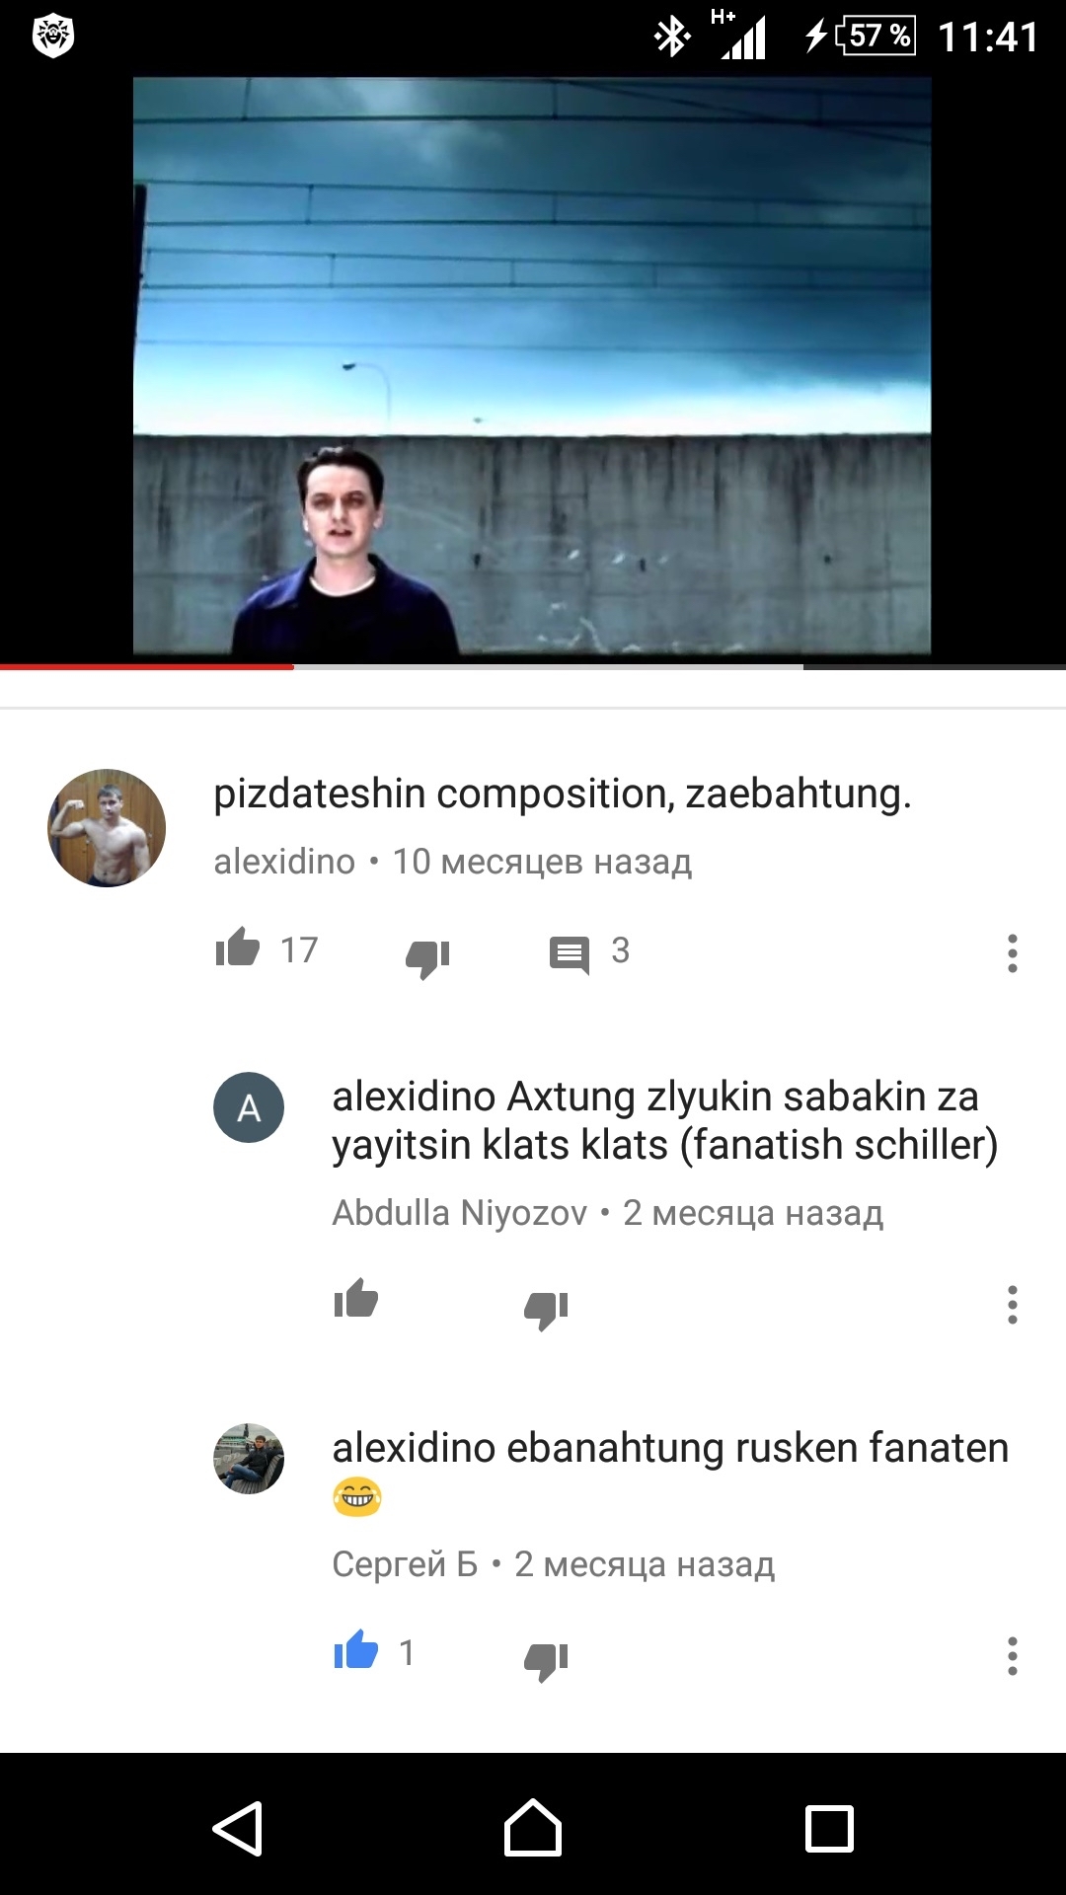Screen dimensions: 1066x1895
Task: Open the alexidino channel name link
Action: [x=284, y=862]
